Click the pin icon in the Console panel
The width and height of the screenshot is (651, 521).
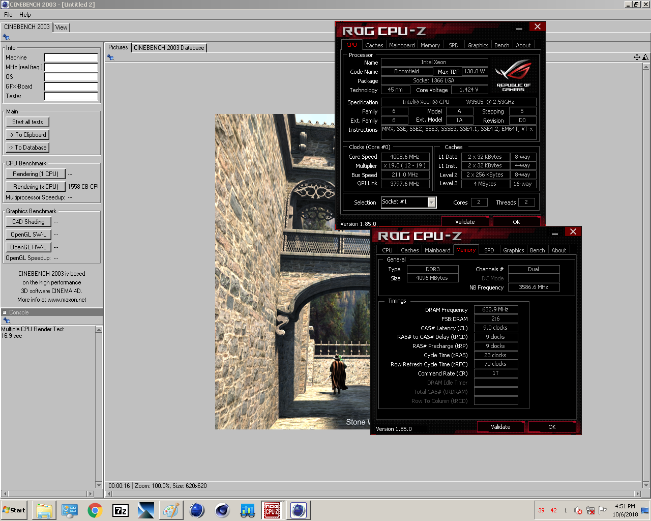(x=7, y=321)
